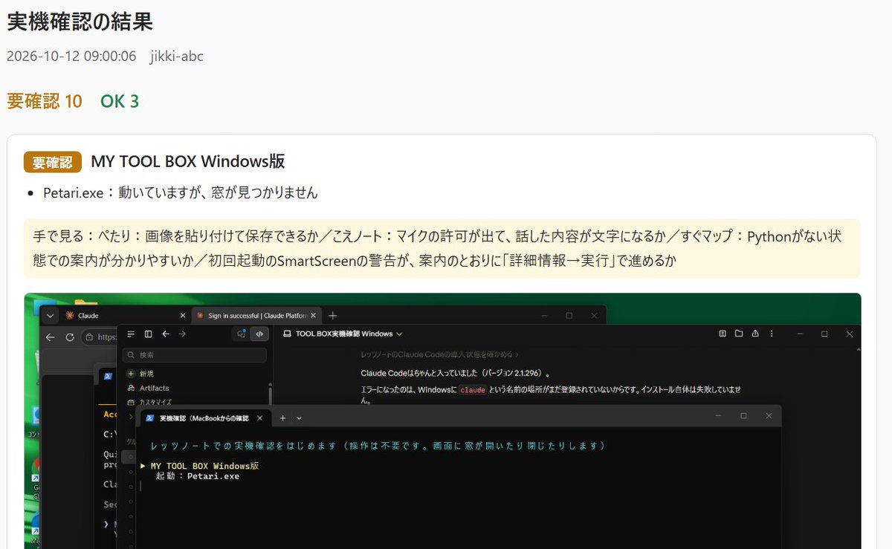
Task: Click the '要確認 10' summary count
Action: [x=45, y=101]
